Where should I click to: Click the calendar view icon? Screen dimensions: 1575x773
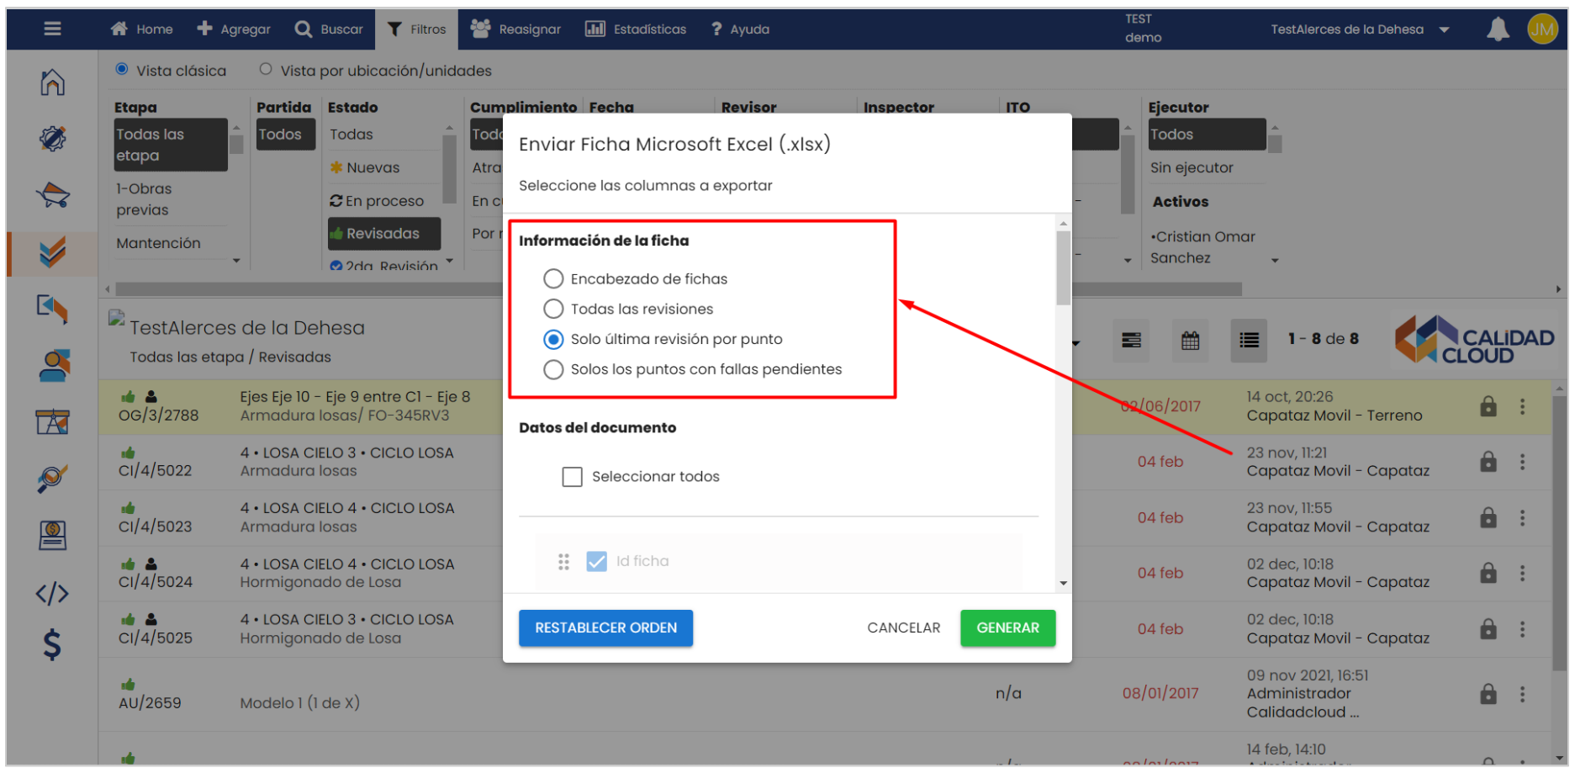tap(1190, 341)
